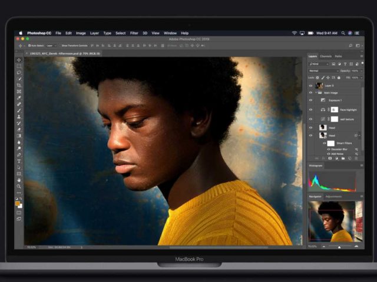Open the blend mode Normal dropdown

point(323,70)
